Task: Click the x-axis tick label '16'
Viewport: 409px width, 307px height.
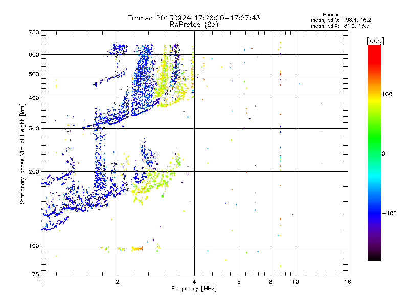Action: 348,282
